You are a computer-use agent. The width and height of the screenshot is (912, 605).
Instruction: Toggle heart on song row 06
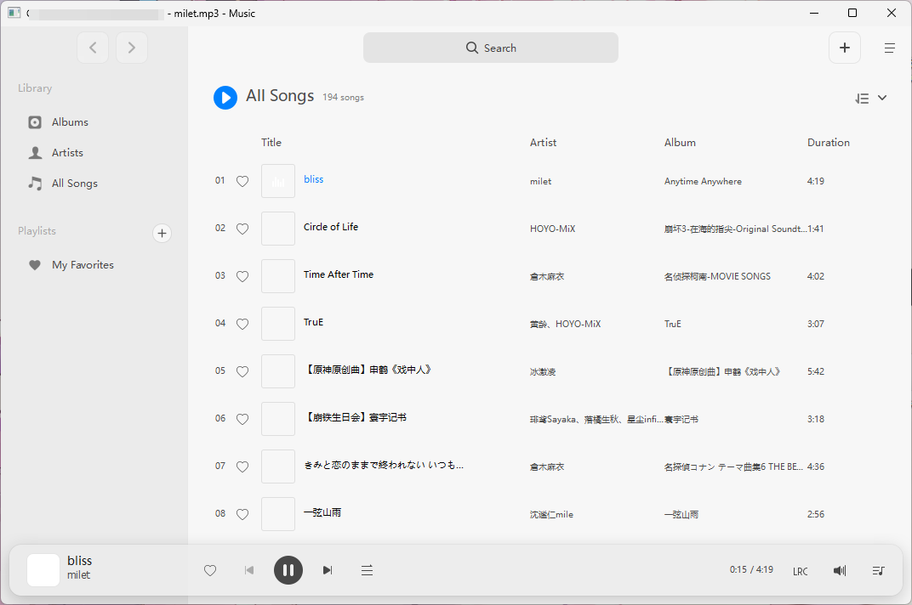point(242,420)
